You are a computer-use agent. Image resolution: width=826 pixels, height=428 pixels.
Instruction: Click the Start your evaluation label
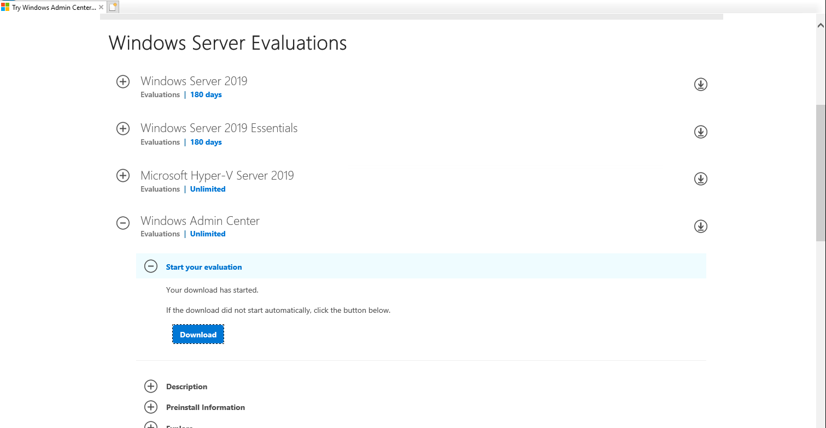click(x=204, y=267)
